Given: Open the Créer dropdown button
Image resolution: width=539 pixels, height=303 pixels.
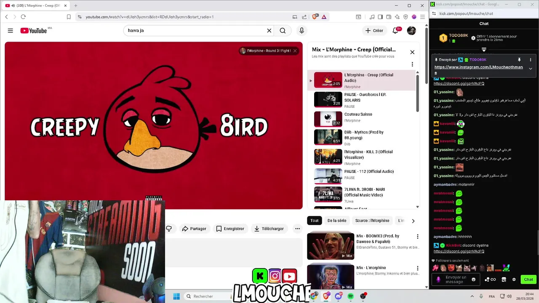Looking at the screenshot, I should pyautogui.click(x=374, y=30).
